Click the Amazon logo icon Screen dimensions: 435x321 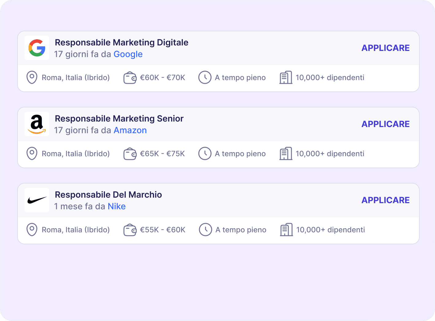point(37,124)
